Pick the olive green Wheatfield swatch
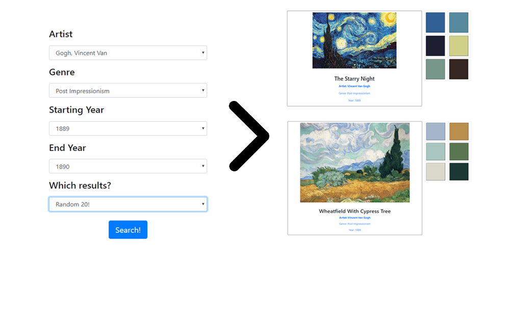Viewport: 510px width, 336px height. coord(459,151)
